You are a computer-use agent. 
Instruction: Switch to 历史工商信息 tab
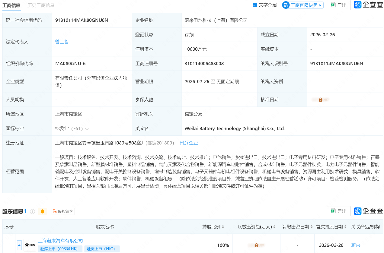click(x=41, y=5)
